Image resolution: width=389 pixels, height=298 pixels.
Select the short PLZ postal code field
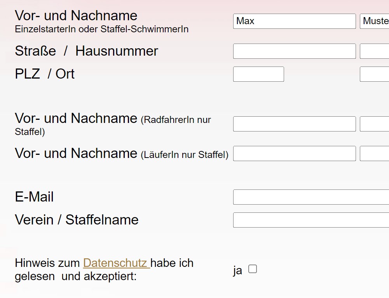pos(258,74)
